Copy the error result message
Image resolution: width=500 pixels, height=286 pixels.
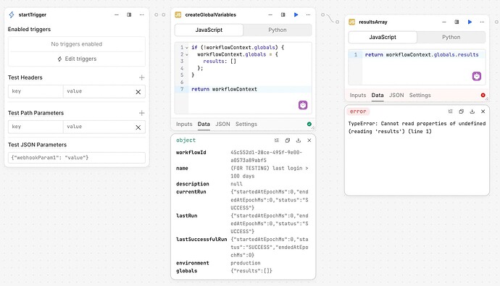coord(461,112)
